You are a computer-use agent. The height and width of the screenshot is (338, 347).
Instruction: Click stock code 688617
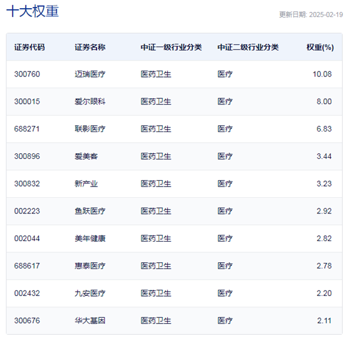(x=27, y=266)
